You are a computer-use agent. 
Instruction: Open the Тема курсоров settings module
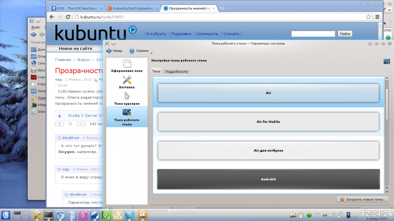(x=127, y=99)
